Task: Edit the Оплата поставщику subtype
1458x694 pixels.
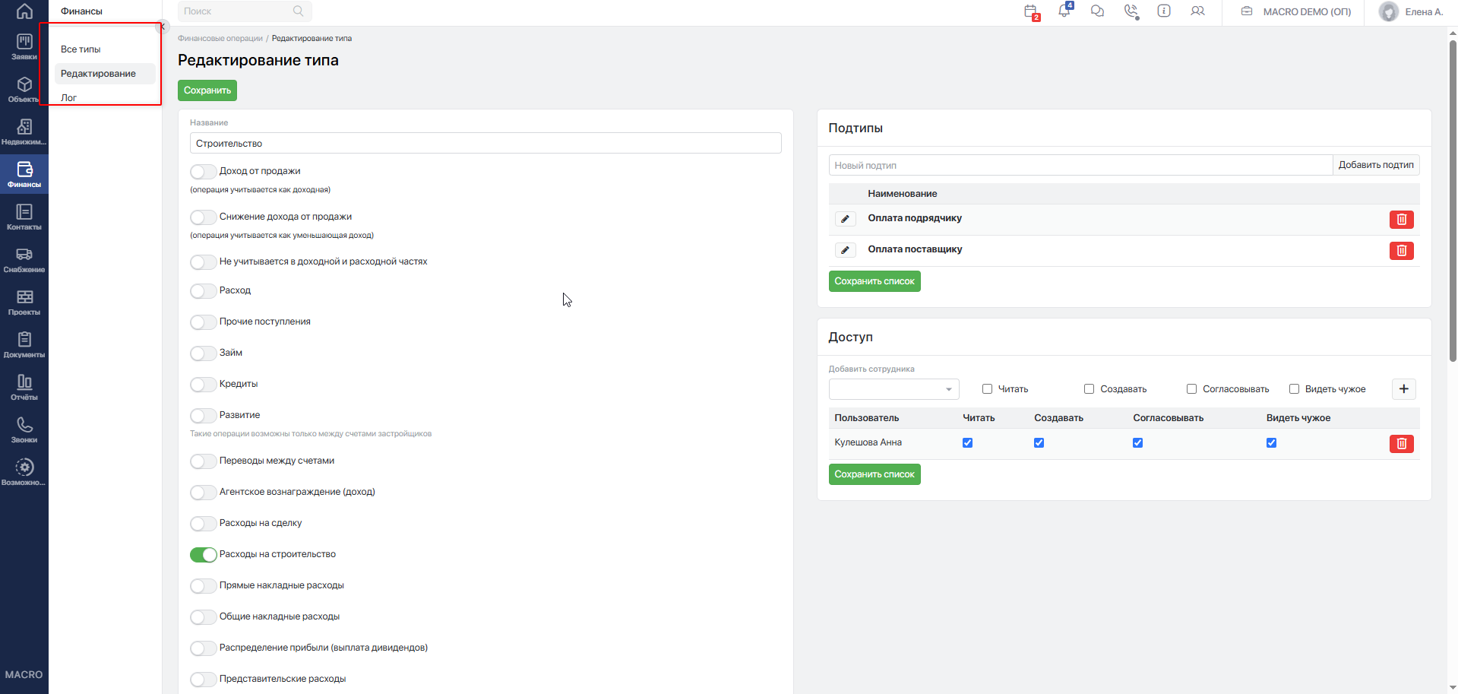Action: coord(845,250)
